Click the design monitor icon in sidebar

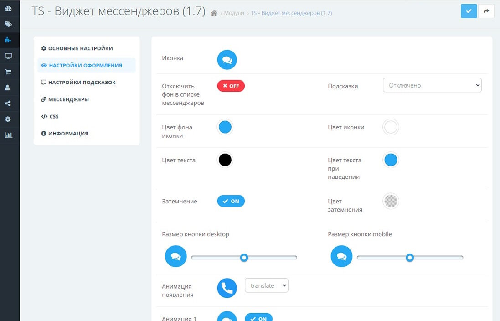tap(8, 56)
